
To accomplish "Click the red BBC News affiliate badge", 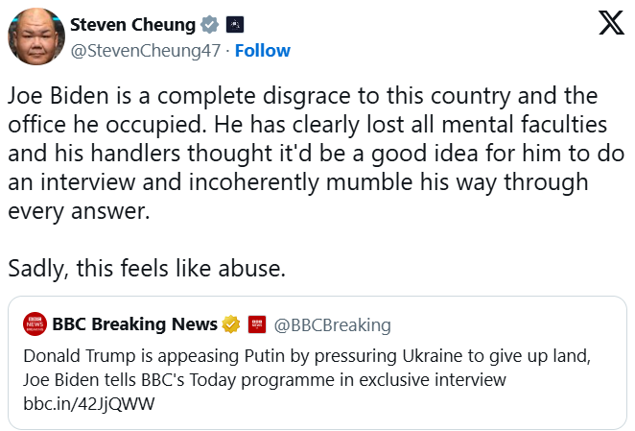I will (256, 323).
